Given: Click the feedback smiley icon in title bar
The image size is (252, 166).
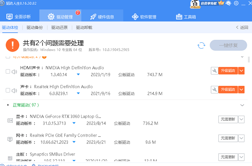Looking at the screenshot, I should pyautogui.click(x=228, y=3).
